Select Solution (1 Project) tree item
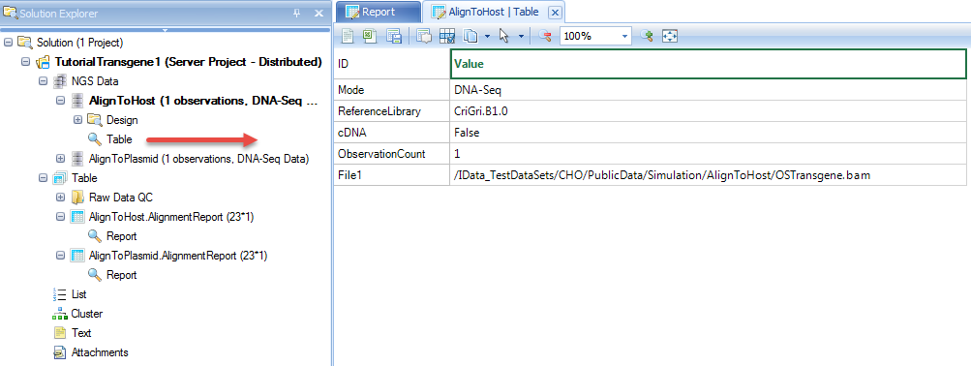 80,43
